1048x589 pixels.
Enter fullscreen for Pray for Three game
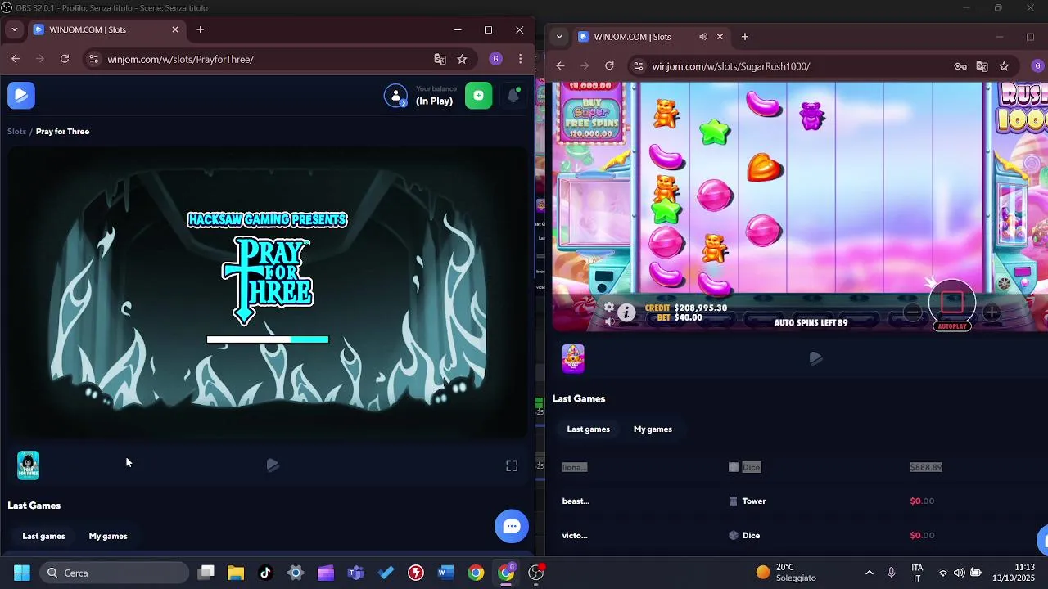click(x=512, y=465)
